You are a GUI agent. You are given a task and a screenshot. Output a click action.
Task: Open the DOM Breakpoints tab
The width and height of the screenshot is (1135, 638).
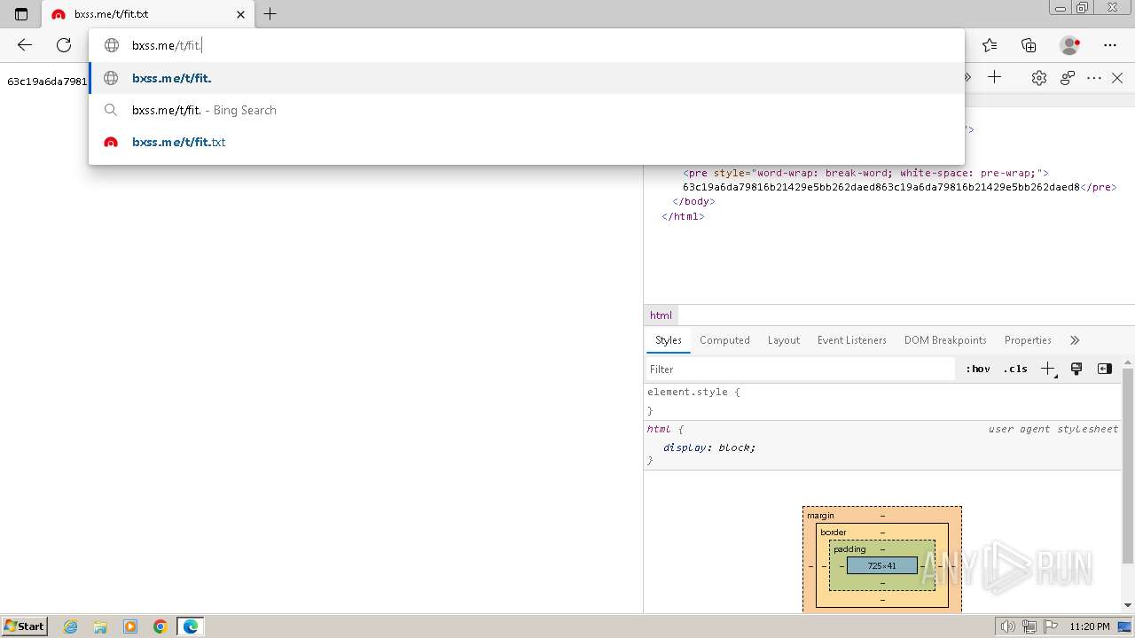tap(945, 340)
